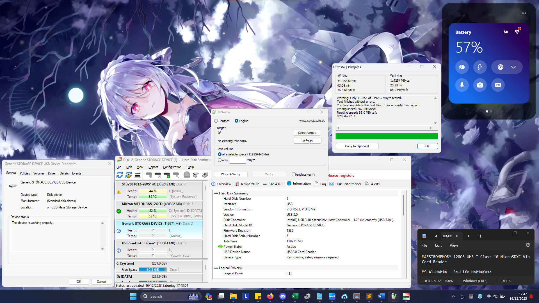This screenshot has width=539, height=303.
Task: Click the disk with green checkmark icon
Action: coord(167,175)
